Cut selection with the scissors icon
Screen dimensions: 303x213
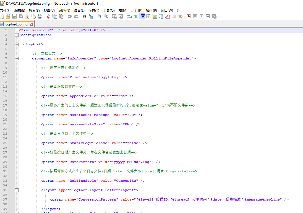click(48, 16)
